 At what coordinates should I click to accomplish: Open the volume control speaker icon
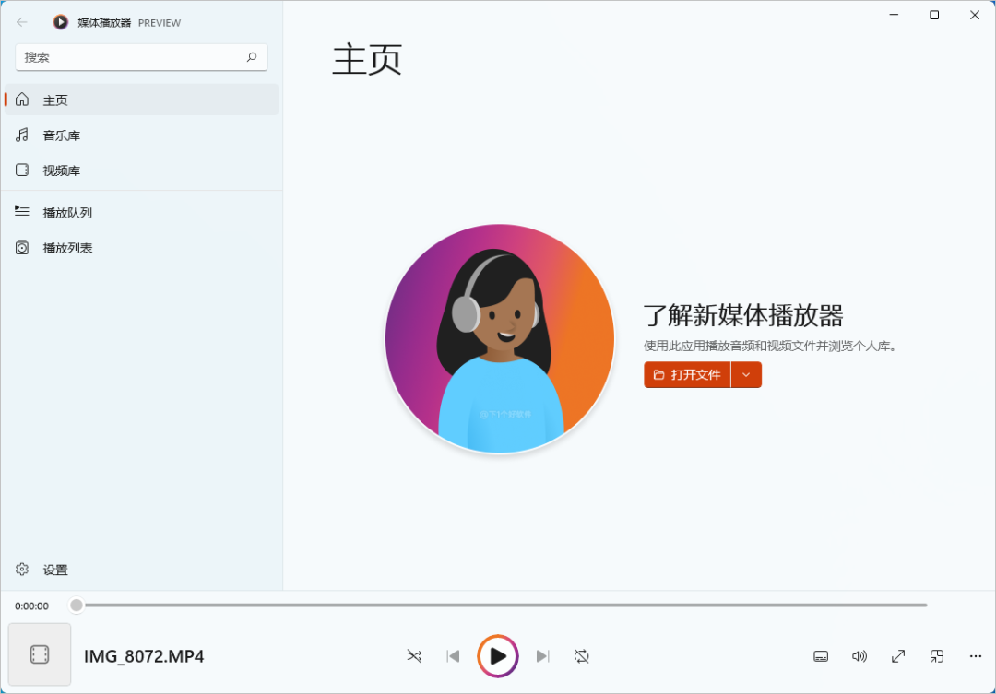(859, 655)
